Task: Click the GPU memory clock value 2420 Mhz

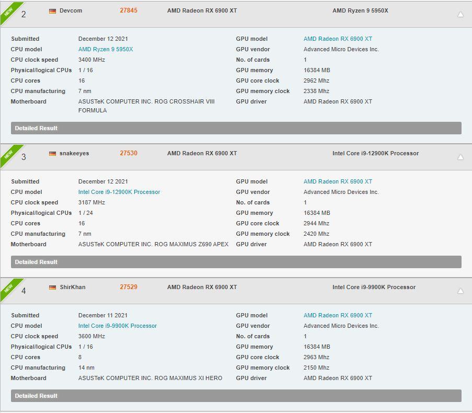Action: pos(316,234)
